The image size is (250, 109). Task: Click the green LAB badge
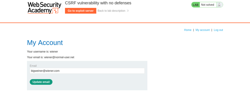(x=195, y=5)
